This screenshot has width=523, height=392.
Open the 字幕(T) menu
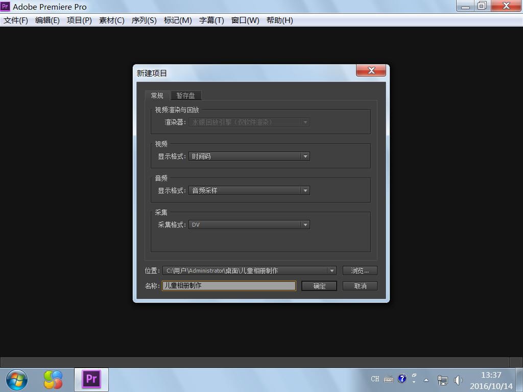click(211, 20)
